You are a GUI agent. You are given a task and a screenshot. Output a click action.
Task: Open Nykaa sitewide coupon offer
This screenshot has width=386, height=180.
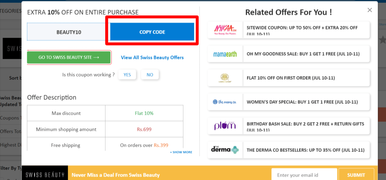click(302, 30)
